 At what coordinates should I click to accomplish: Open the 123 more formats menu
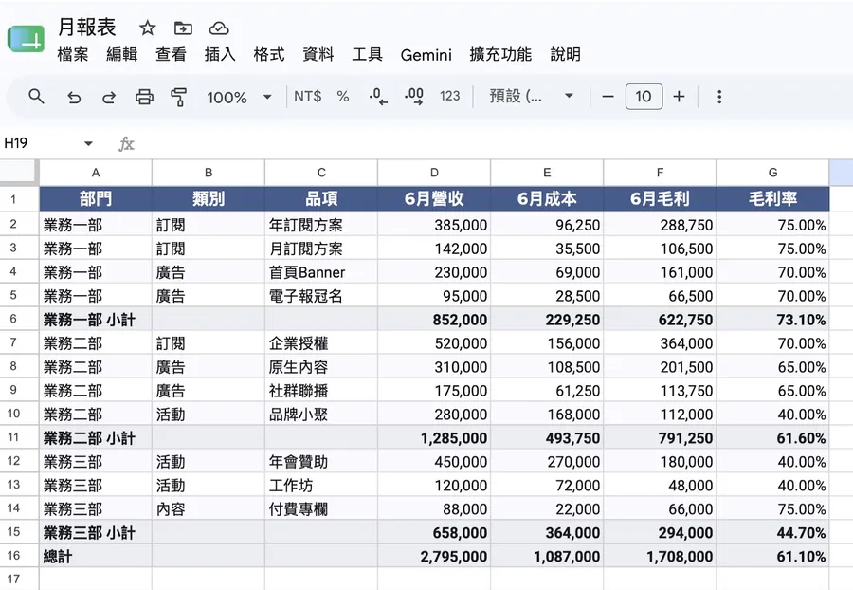pyautogui.click(x=450, y=97)
